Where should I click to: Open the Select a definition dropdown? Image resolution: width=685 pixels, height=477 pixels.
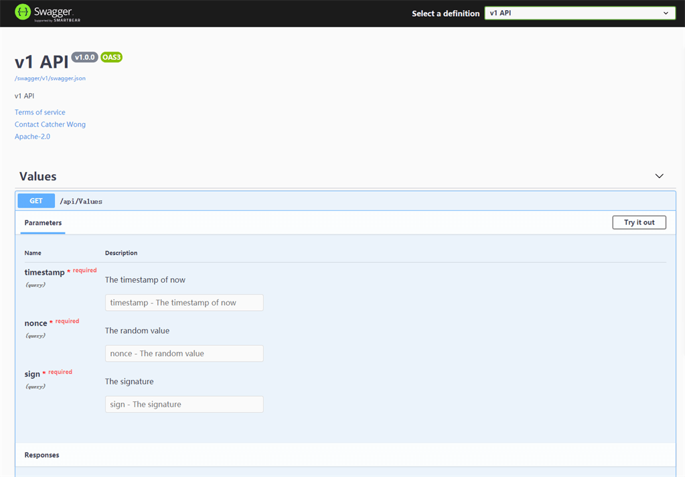[x=580, y=13]
